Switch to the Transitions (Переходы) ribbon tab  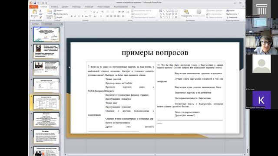point(76,7)
